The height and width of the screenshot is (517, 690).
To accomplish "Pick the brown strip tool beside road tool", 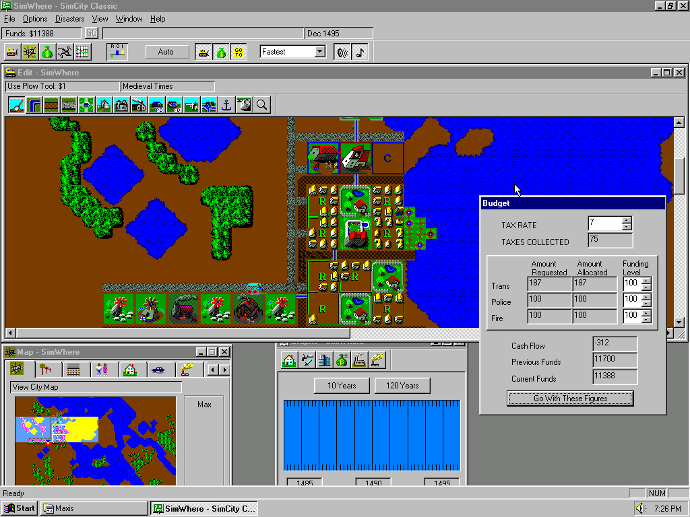I will [x=51, y=105].
